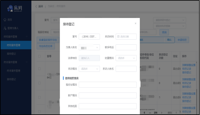Open the 请选择布控措施 dropdown
Image resolution: width=200 pixels, height=115 pixels.
tap(170, 26)
